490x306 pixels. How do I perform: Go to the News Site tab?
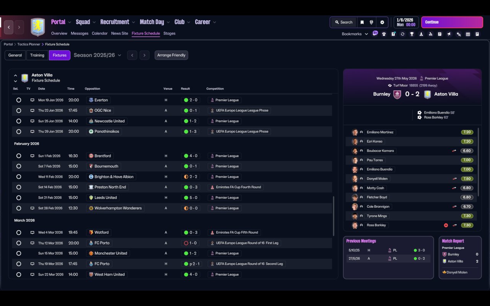(x=119, y=33)
